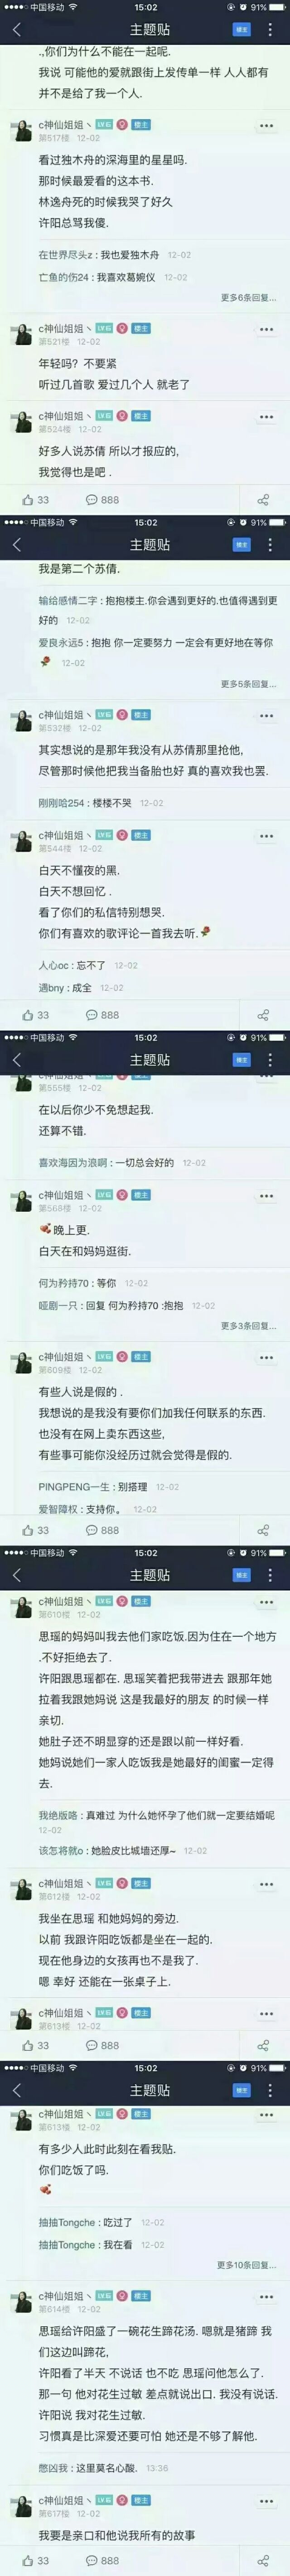Image resolution: width=290 pixels, height=2576 pixels.
Task: Open the options dots on floor 521 post
Action: (x=266, y=329)
